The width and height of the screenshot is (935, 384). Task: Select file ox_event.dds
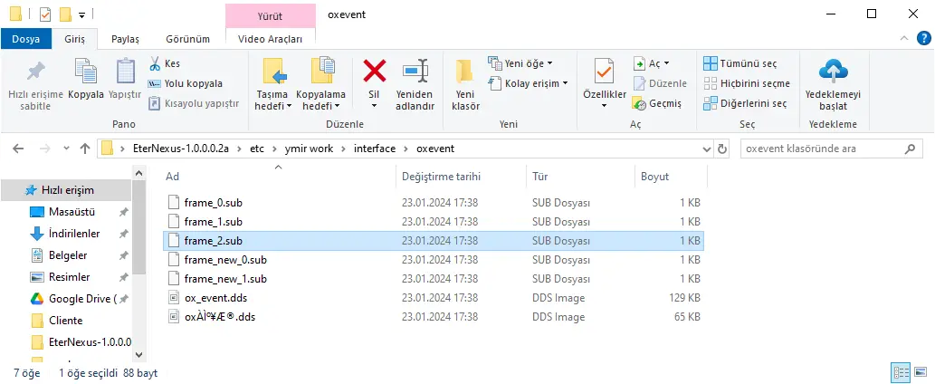pyautogui.click(x=433, y=298)
